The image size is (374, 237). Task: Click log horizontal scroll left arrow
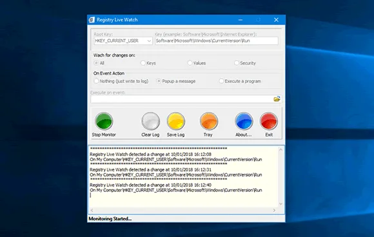(92, 210)
